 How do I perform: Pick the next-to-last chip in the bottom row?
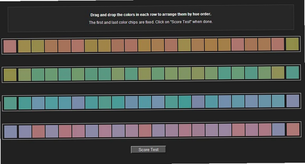278,129
